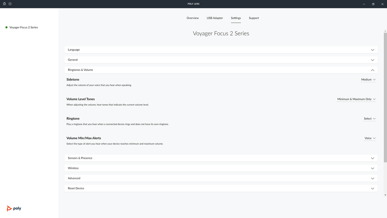Open the Support tab
This screenshot has height=218, width=387.
[x=254, y=18]
